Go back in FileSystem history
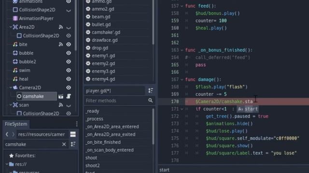The height and width of the screenshot is (173, 309). point(7,135)
